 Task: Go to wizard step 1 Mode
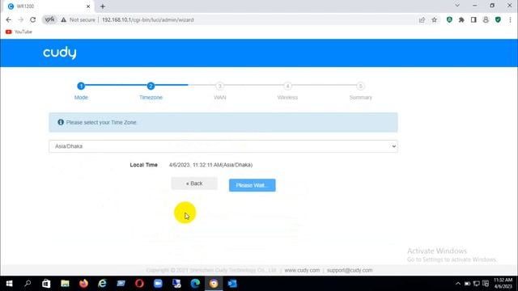coord(81,86)
